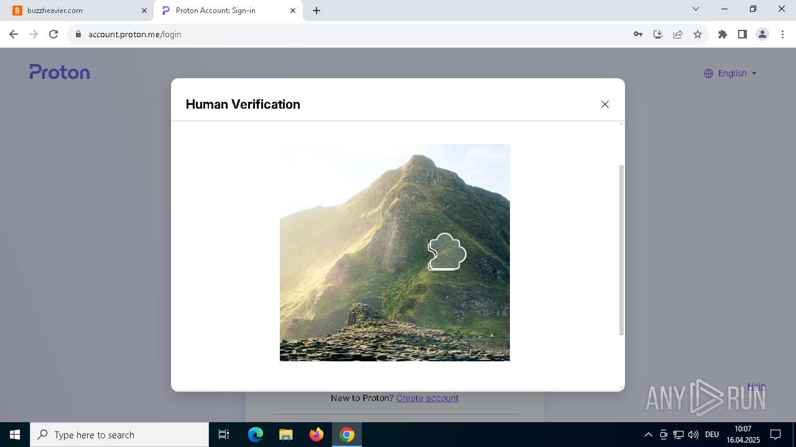Click the address bar URL

pyautogui.click(x=135, y=34)
